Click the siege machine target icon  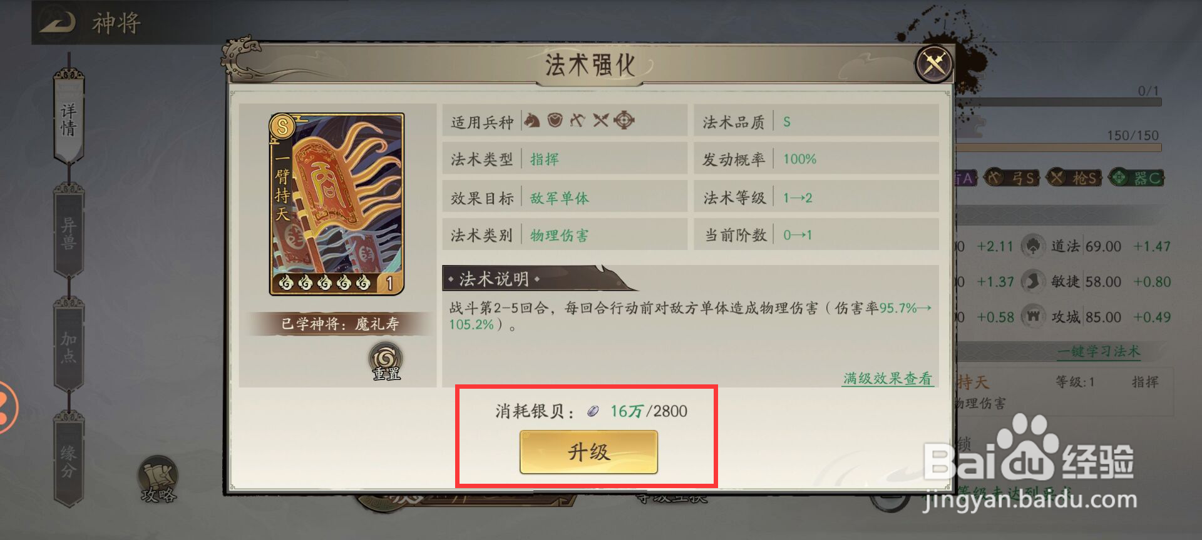click(624, 119)
